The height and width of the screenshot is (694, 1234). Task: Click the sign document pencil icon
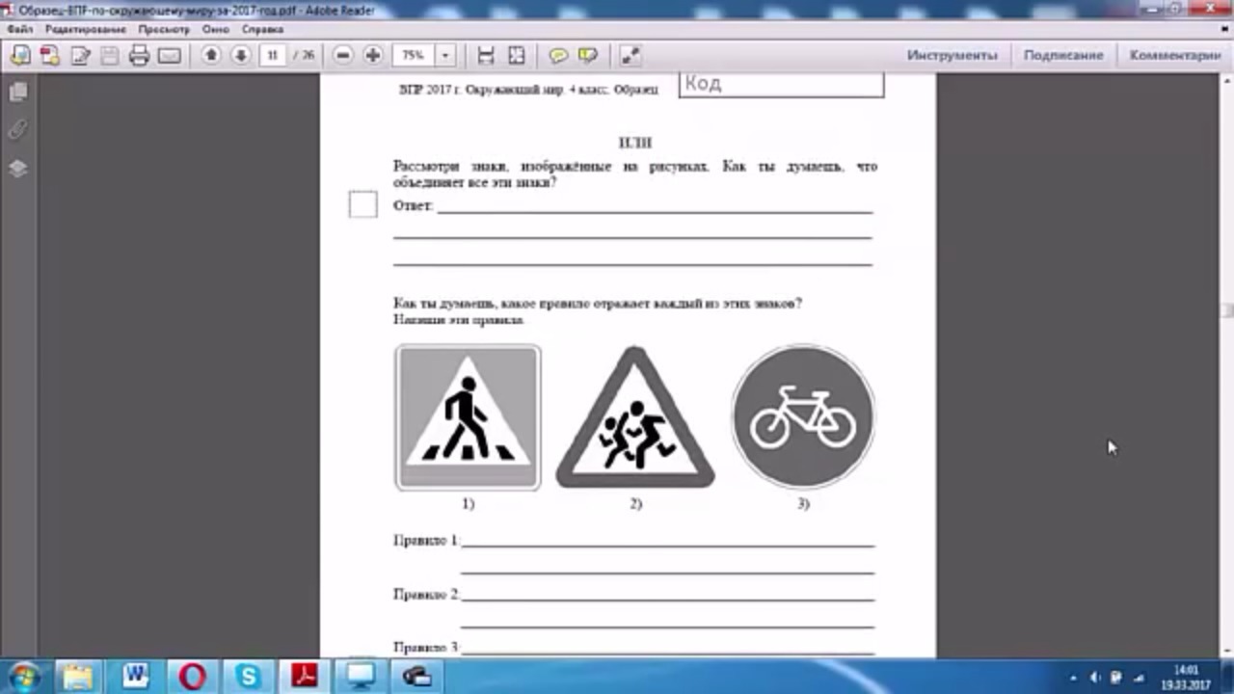point(80,56)
